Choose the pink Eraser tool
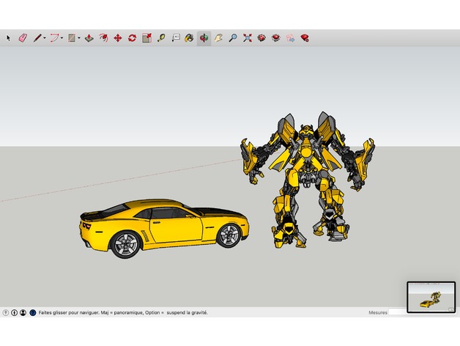460x346 pixels. pyautogui.click(x=23, y=38)
